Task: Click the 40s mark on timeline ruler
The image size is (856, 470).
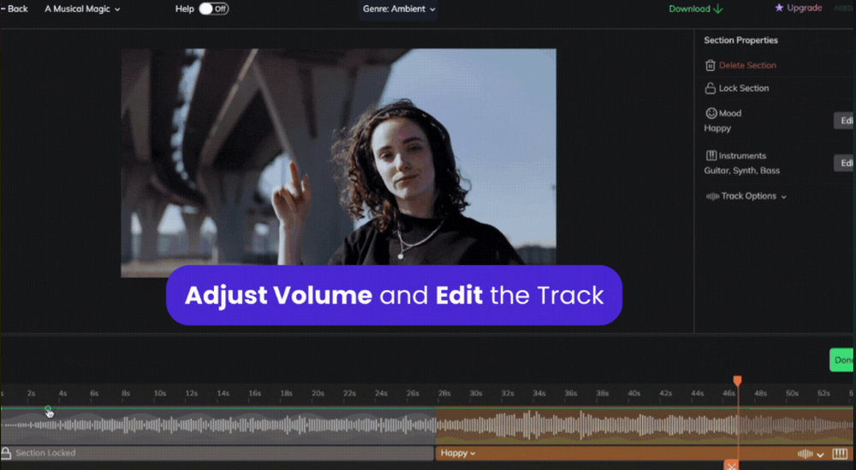Action: click(633, 393)
